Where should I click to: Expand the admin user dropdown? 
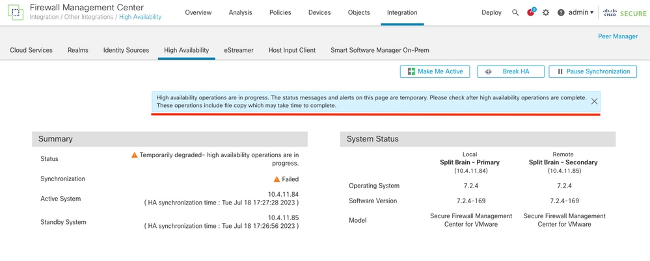pos(581,12)
